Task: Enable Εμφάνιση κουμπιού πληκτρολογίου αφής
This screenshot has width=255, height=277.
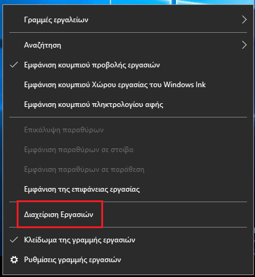Action: (x=128, y=104)
